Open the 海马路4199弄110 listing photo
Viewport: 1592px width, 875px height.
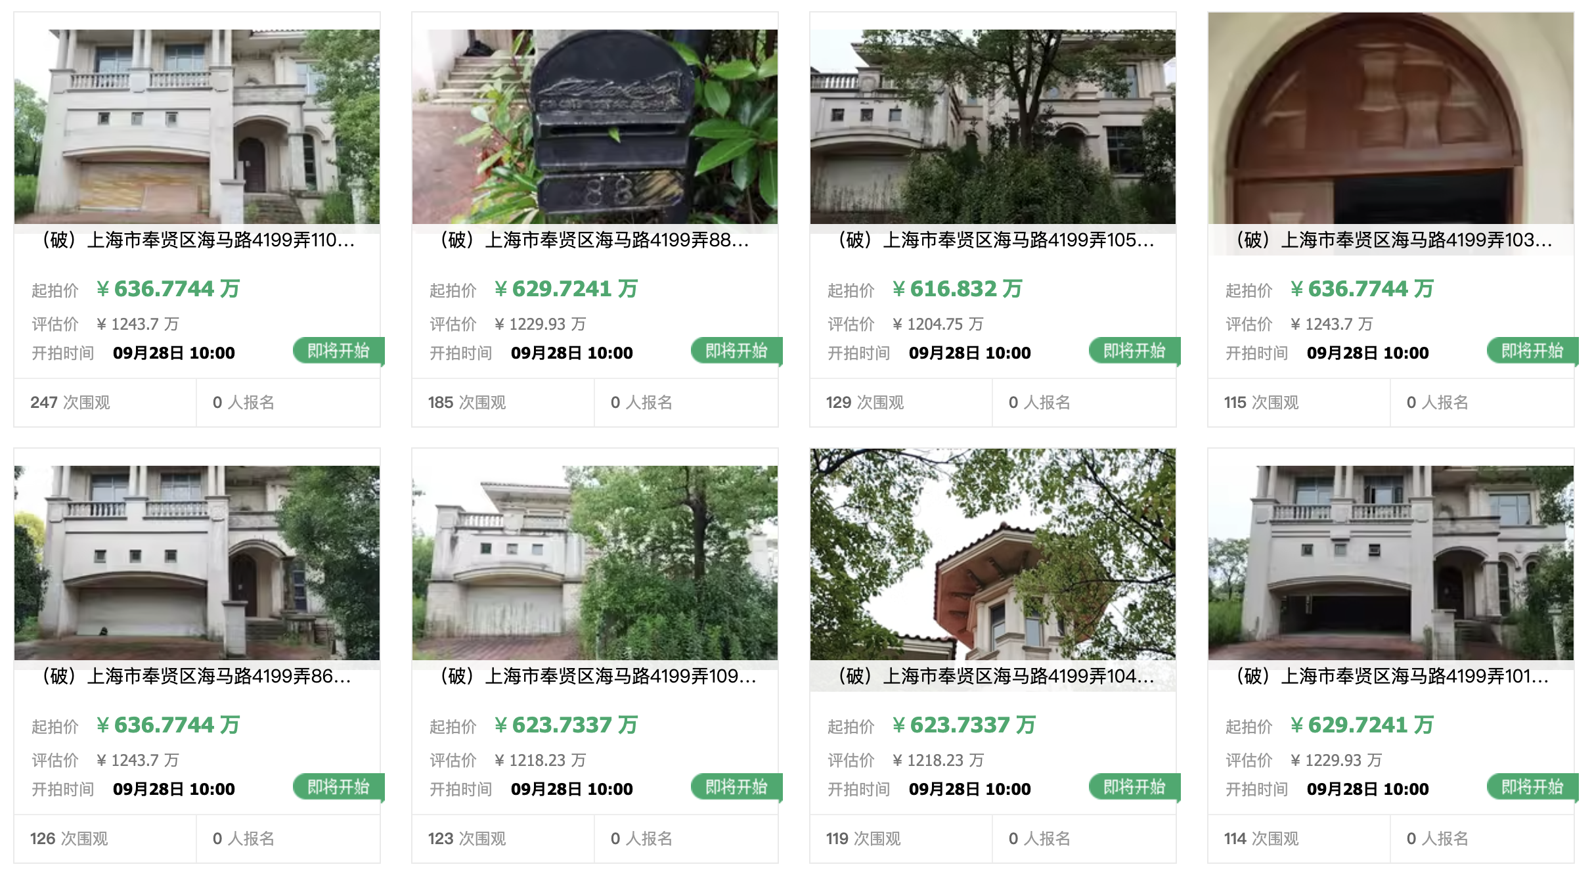coord(197,126)
